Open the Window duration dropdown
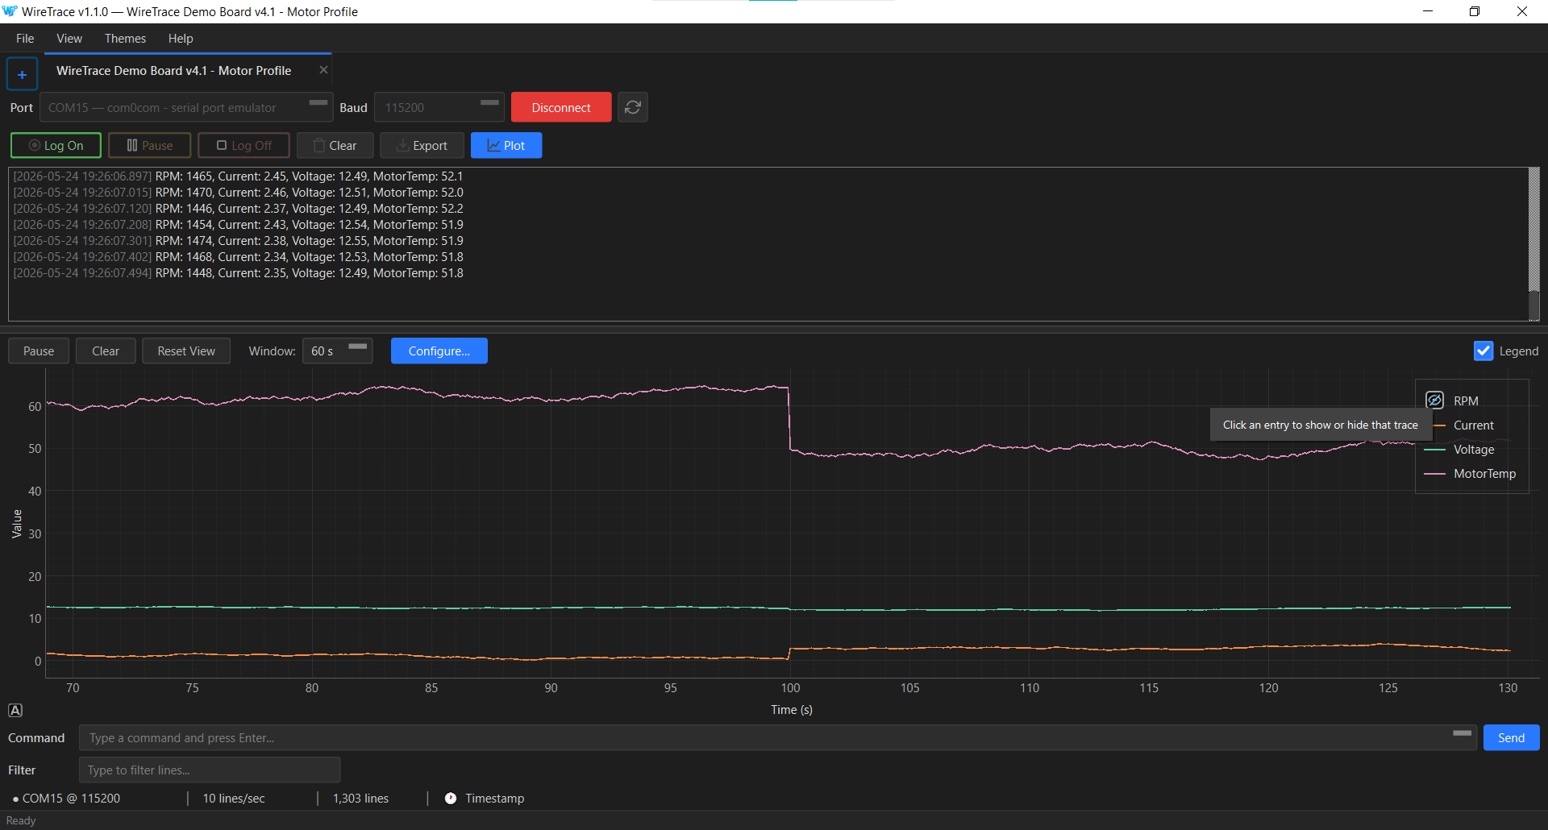Screen dimensions: 1548x830 338,351
